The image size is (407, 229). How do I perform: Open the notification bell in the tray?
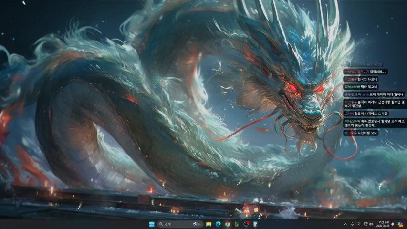click(x=393, y=224)
